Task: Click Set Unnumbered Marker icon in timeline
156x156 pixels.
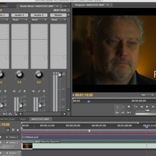Action: [x=18, y=130]
